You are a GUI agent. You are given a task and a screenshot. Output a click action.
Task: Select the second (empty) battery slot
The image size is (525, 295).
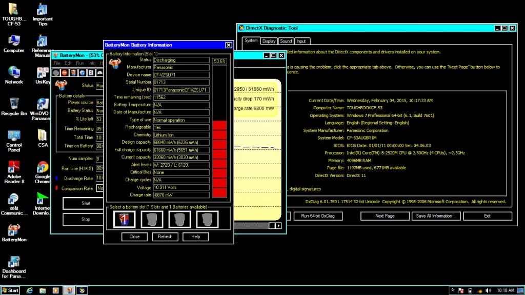(152, 219)
